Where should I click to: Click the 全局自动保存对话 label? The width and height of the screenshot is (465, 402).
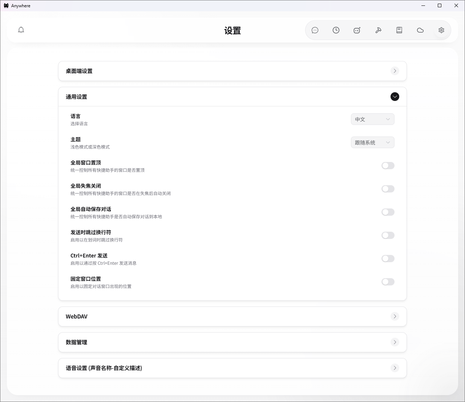[x=91, y=209]
